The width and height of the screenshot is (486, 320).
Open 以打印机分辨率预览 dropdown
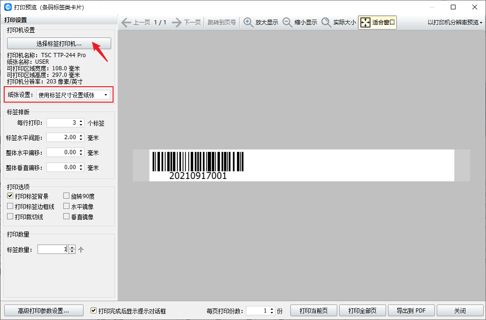pyautogui.click(x=455, y=22)
